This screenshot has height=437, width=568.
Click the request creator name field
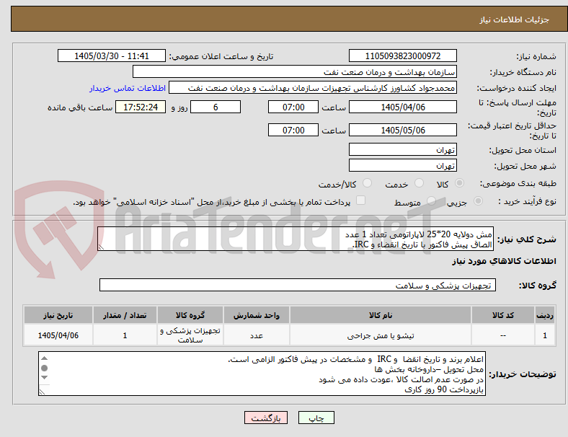[313, 88]
